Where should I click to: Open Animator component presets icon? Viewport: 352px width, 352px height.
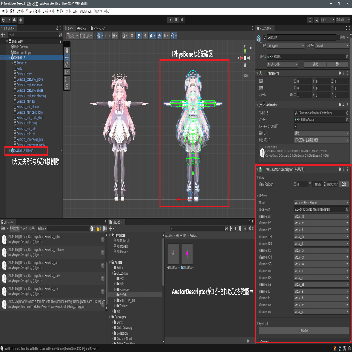click(x=343, y=105)
